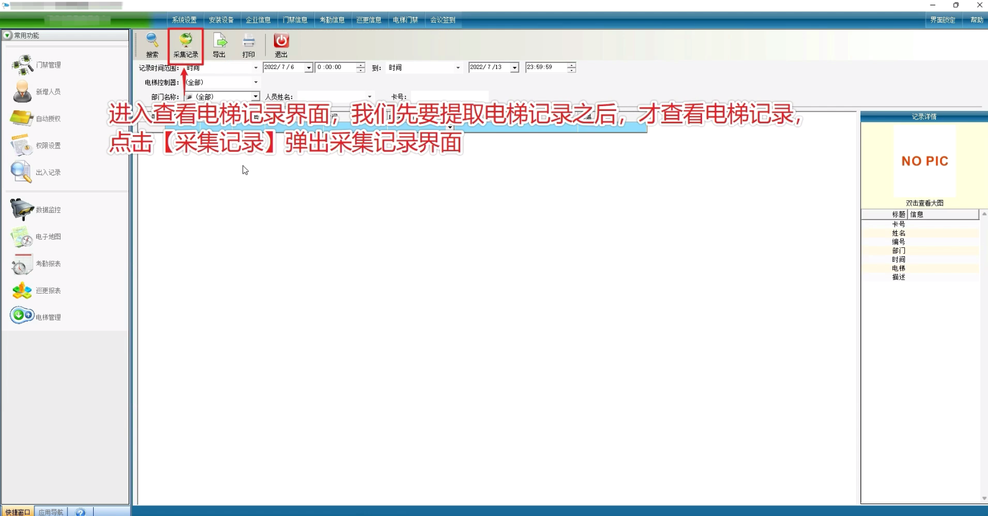The width and height of the screenshot is (988, 516).
Task: Open the 系统设置 menu
Action: pyautogui.click(x=184, y=20)
